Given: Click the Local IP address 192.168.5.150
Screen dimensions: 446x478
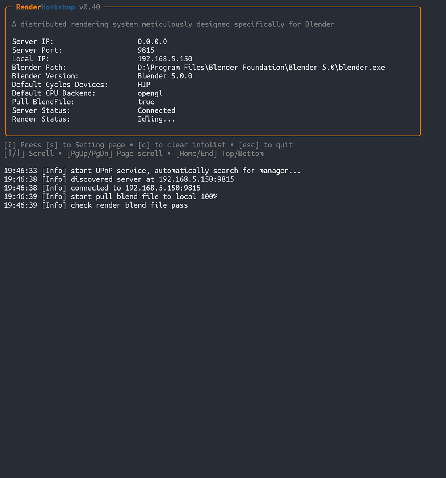Looking at the screenshot, I should click(165, 59).
